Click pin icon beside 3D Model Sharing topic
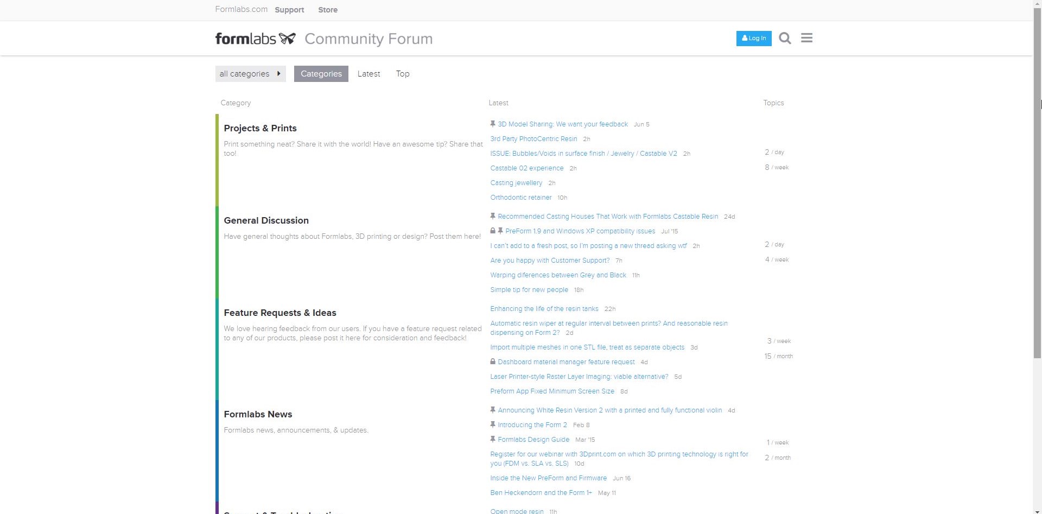The width and height of the screenshot is (1042, 514). (x=493, y=124)
